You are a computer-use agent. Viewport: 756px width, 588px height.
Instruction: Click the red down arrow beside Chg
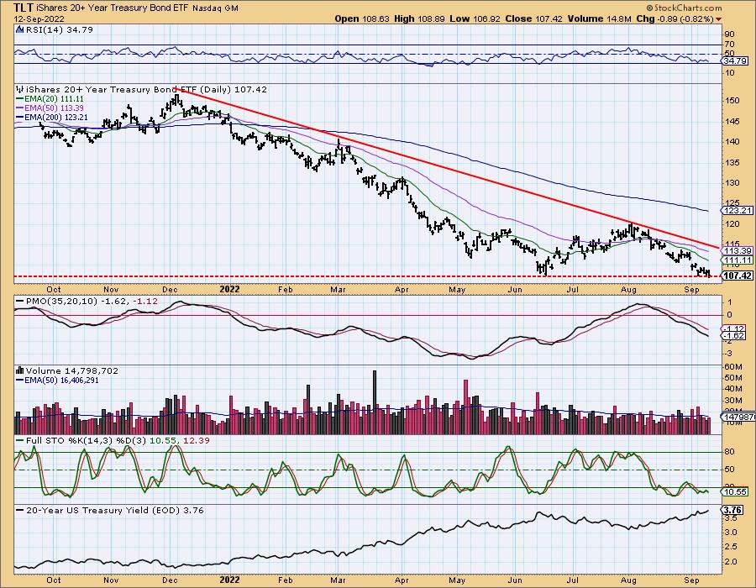719,18
